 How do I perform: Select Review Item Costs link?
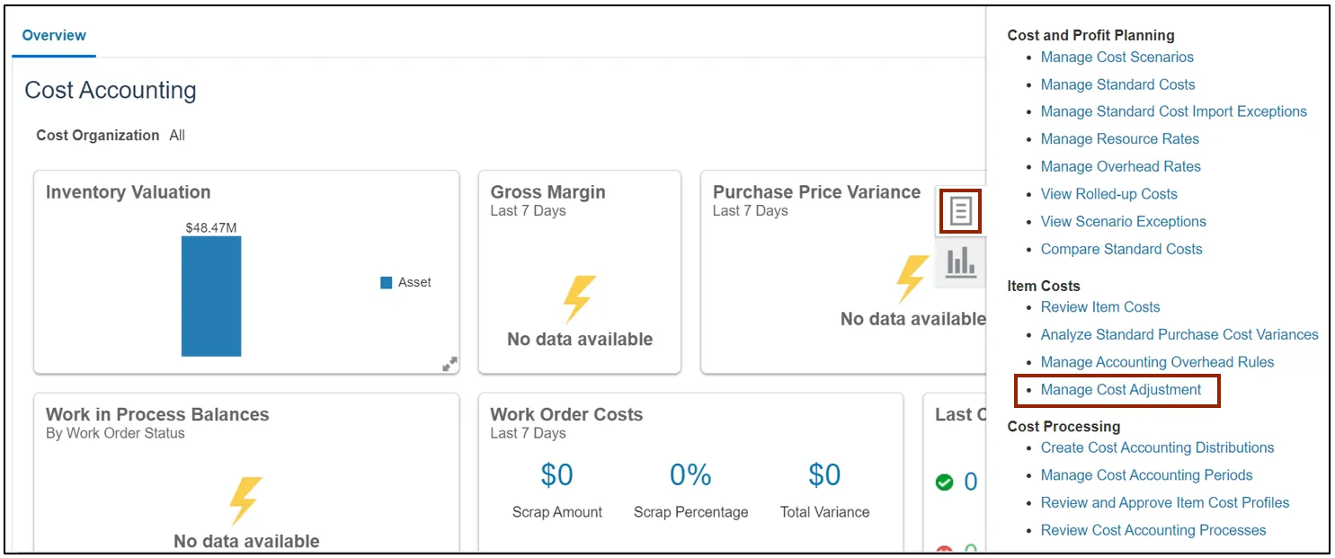pos(1099,307)
